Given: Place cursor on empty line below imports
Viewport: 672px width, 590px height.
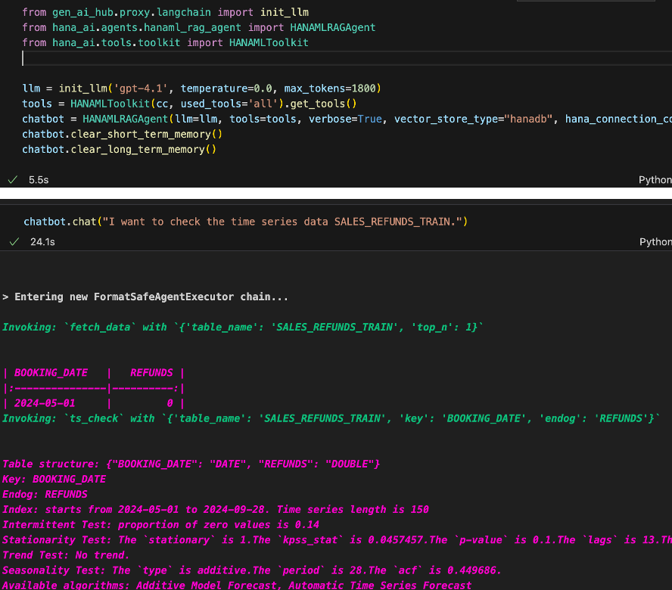Looking at the screenshot, I should pyautogui.click(x=151, y=59).
